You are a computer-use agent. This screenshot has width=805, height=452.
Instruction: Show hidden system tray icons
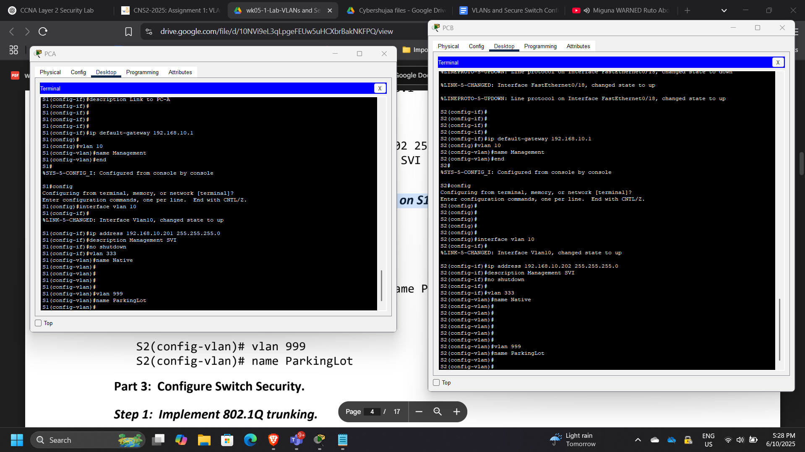(638, 440)
